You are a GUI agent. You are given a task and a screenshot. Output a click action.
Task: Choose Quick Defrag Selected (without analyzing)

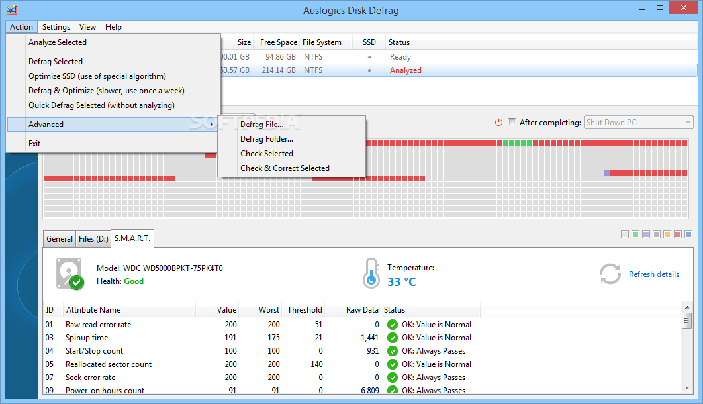pos(101,105)
